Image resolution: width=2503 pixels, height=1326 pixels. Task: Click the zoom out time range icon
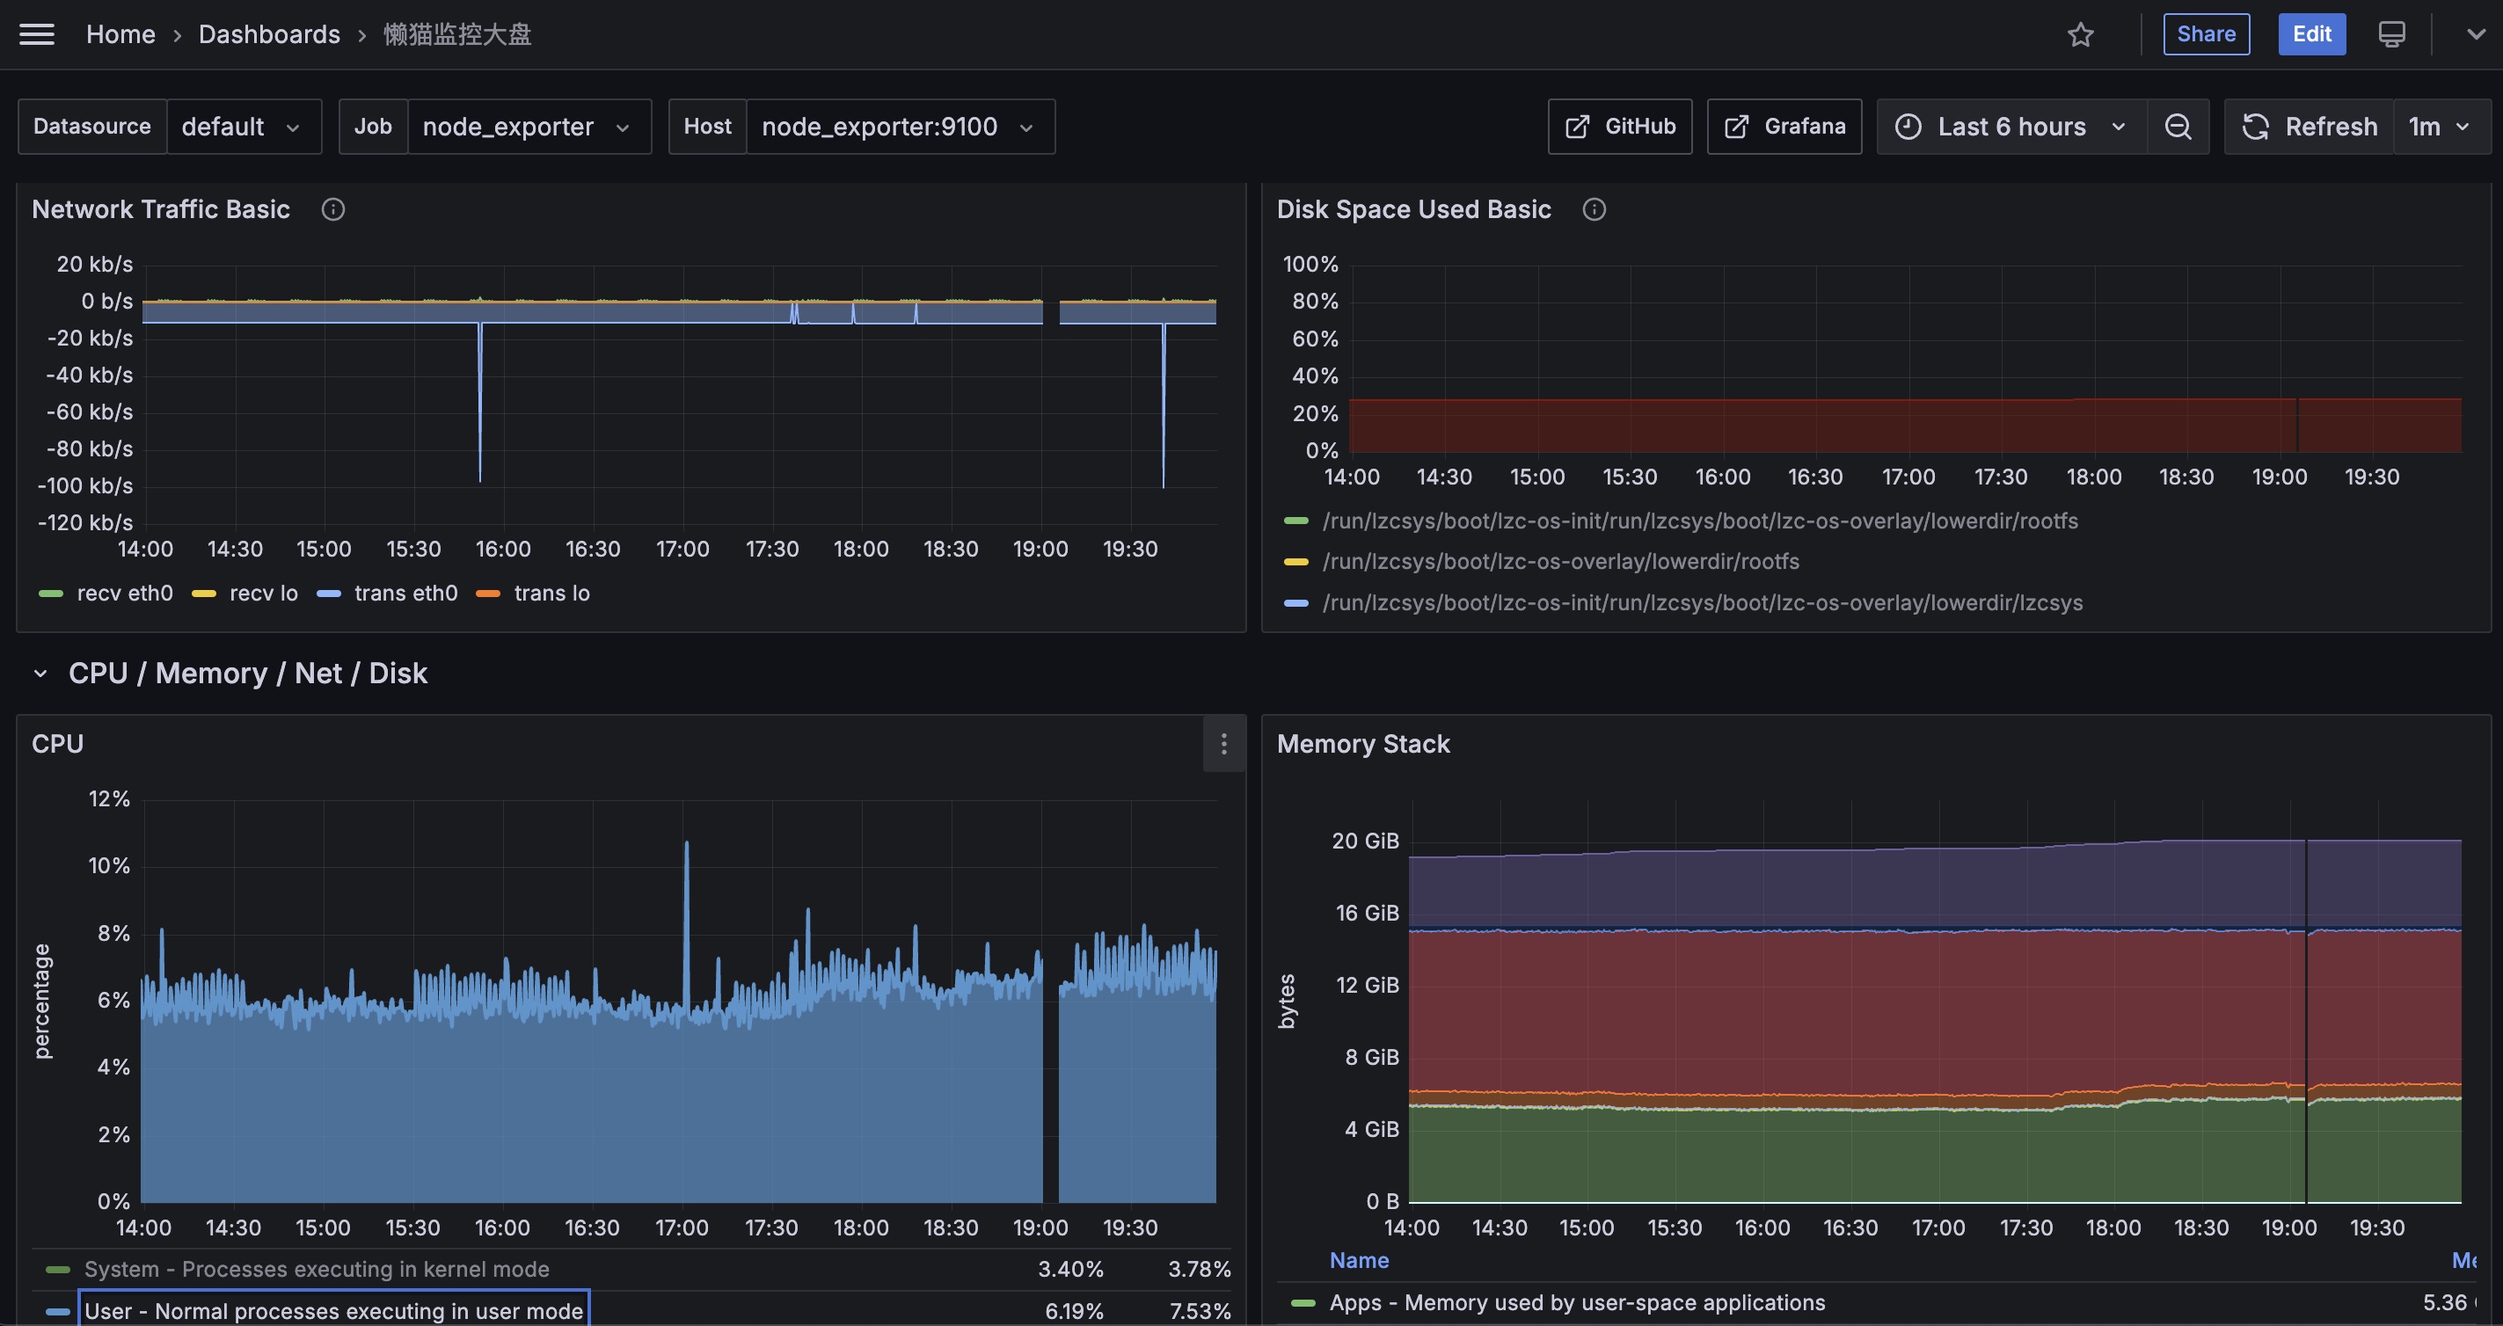[2178, 127]
